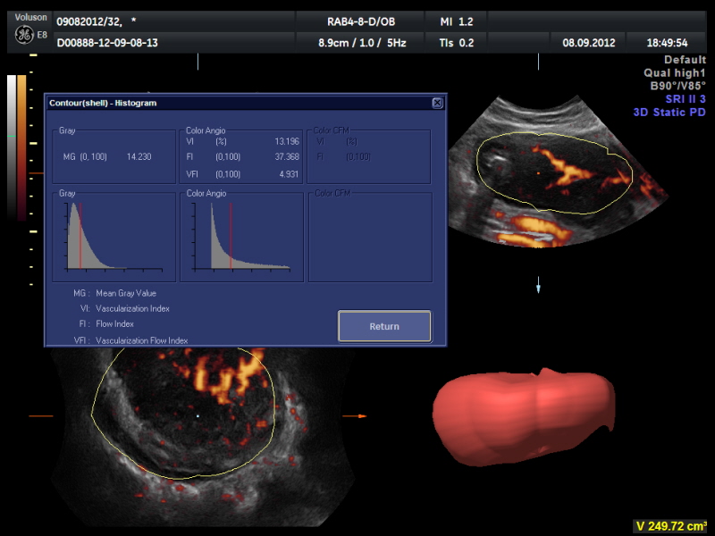Click the SRI II 3 setting label
The width and height of the screenshot is (715, 536).
(x=686, y=99)
